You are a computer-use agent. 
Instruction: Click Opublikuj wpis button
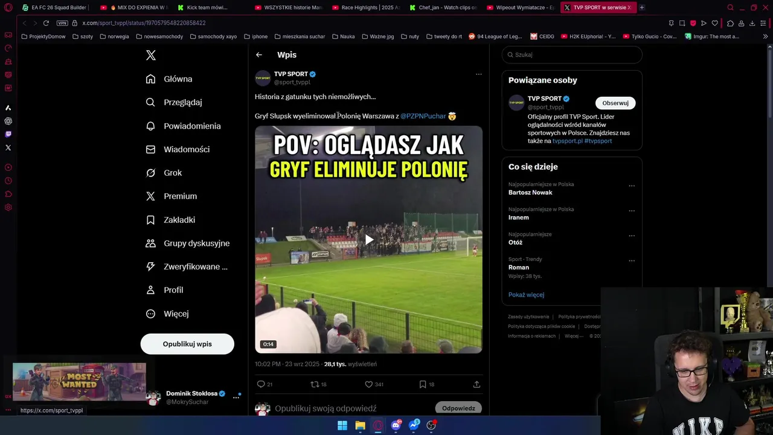click(187, 344)
